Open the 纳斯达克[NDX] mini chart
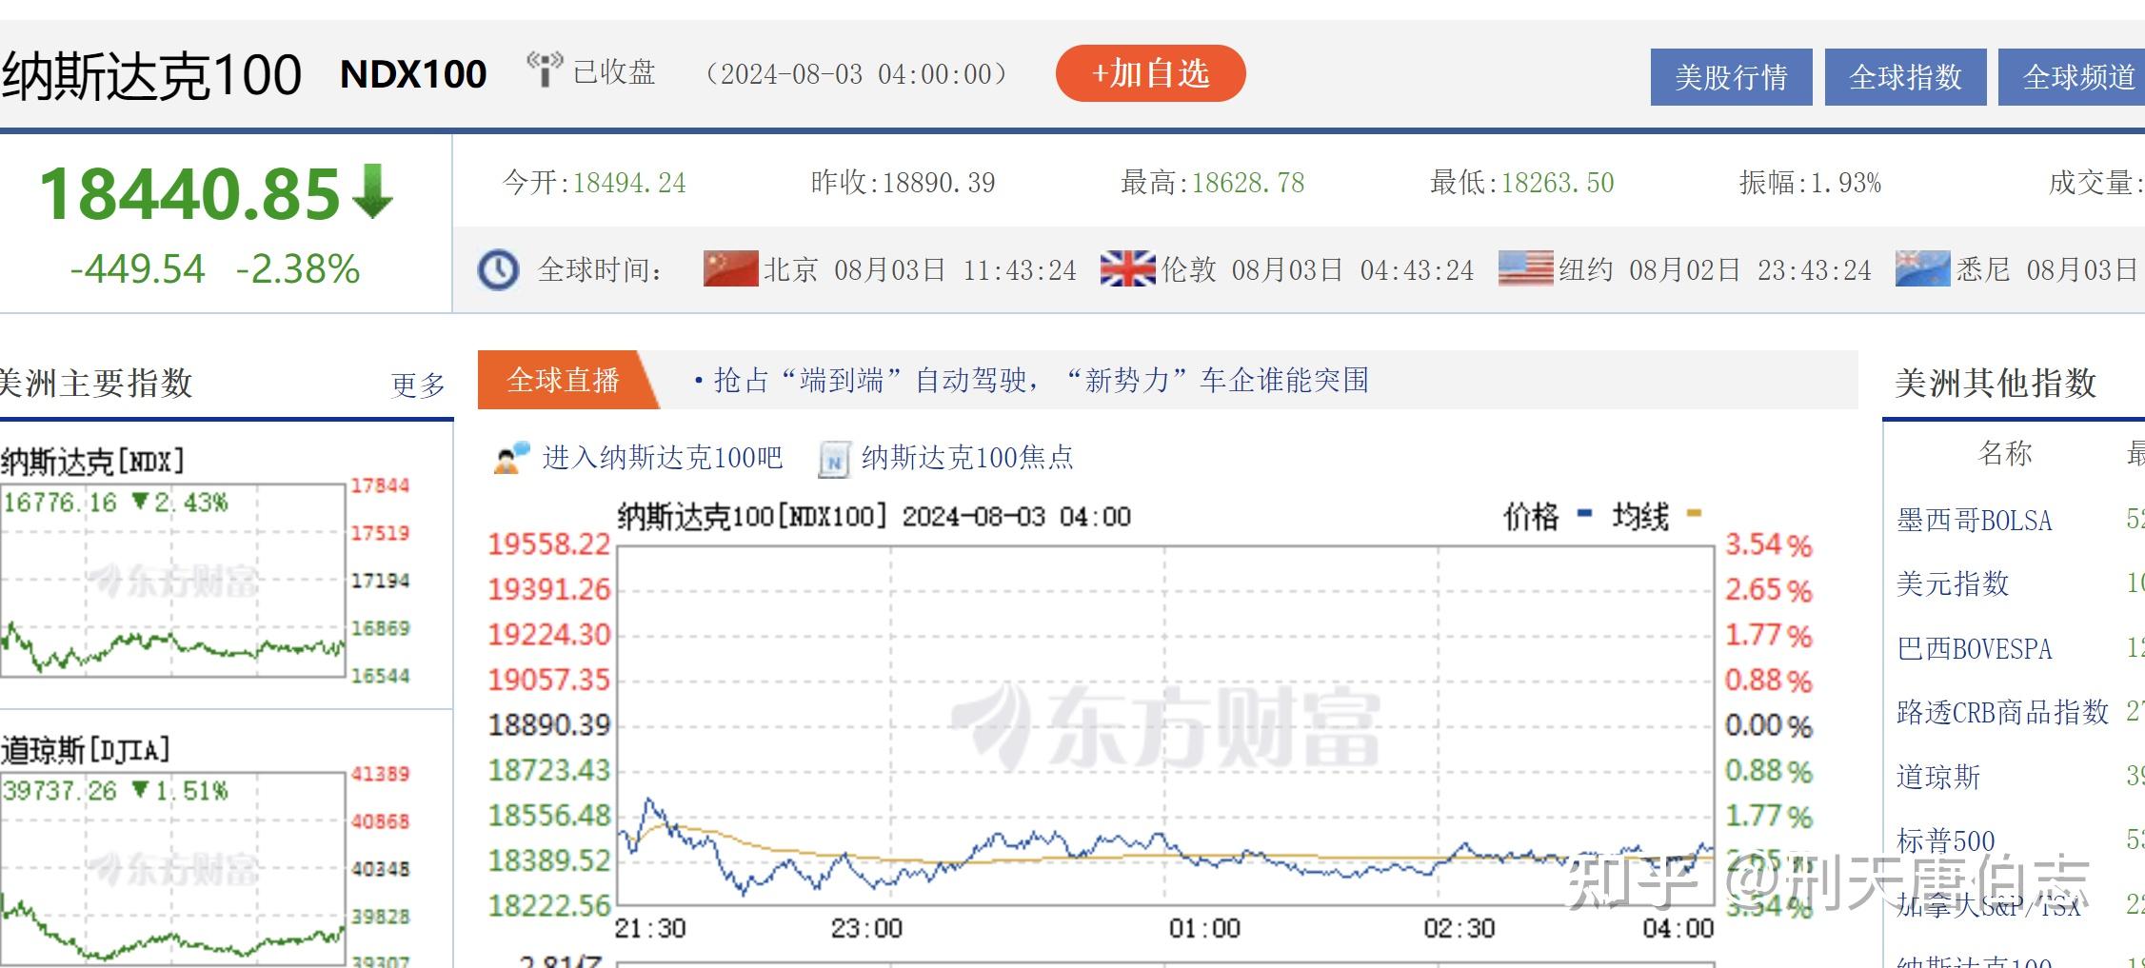Image resolution: width=2145 pixels, height=968 pixels. 172,581
